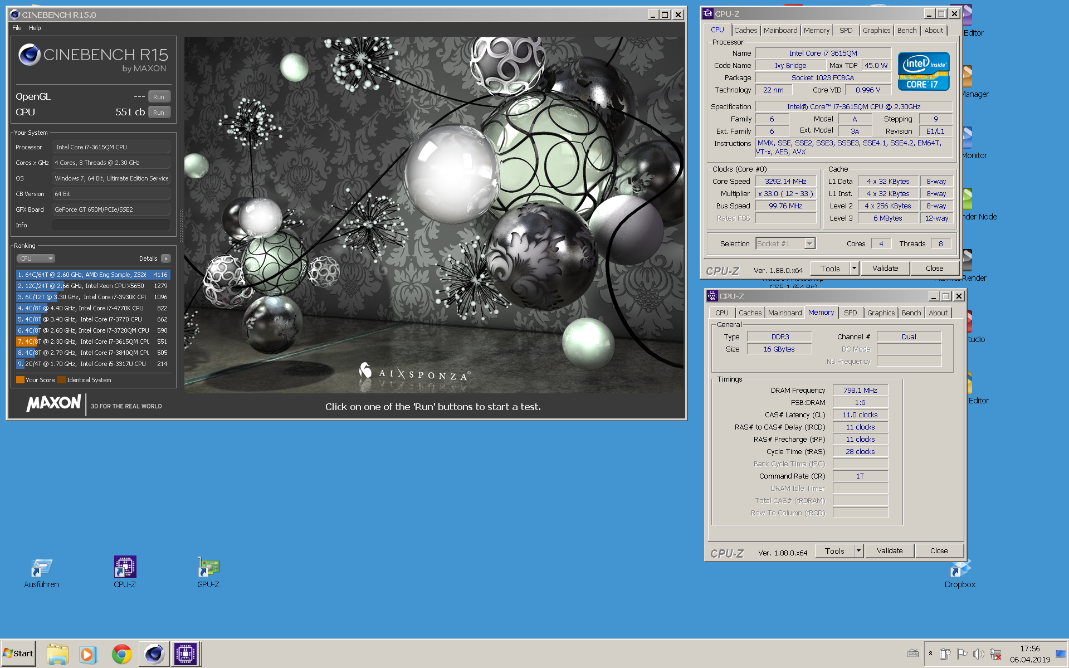Click Tools button in lower CPU-Z window
Screen dimensions: 1069x668
pos(834,551)
